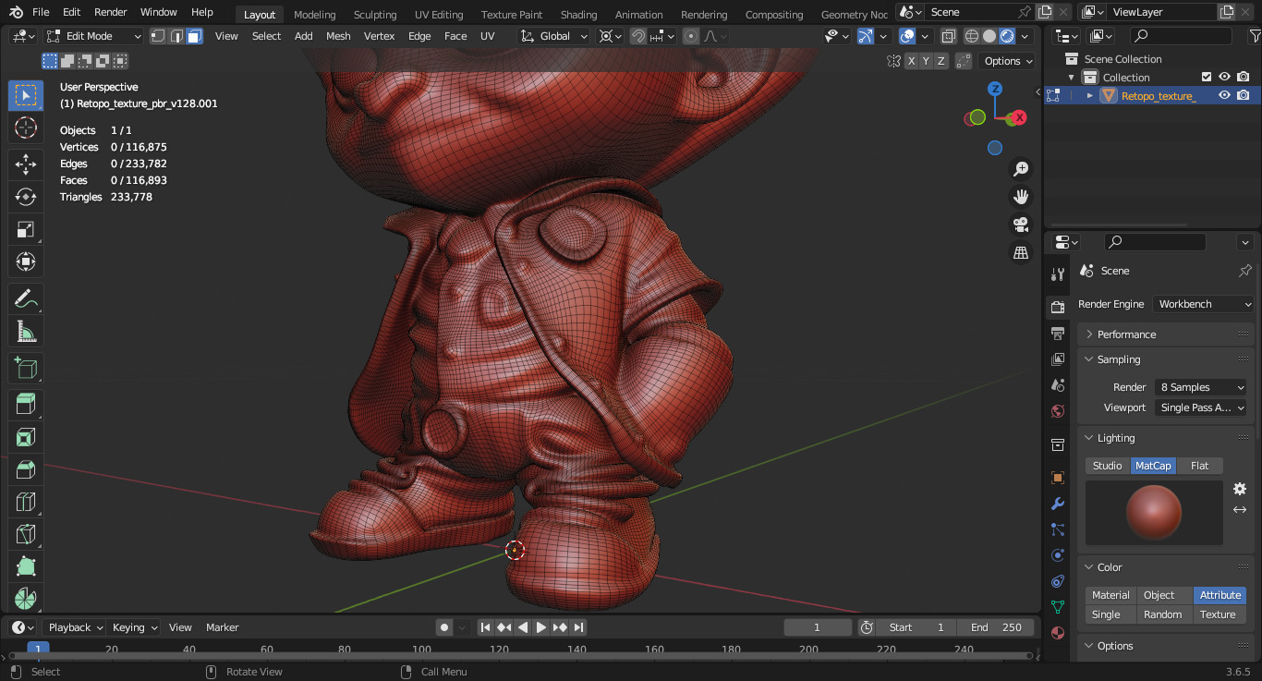The width and height of the screenshot is (1262, 681).
Task: Toggle Collection exclude checkbox
Action: [x=1206, y=77]
